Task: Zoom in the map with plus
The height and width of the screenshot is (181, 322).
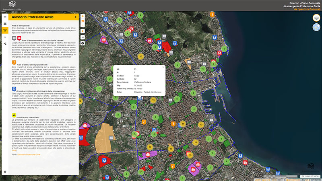Action: 83,16
